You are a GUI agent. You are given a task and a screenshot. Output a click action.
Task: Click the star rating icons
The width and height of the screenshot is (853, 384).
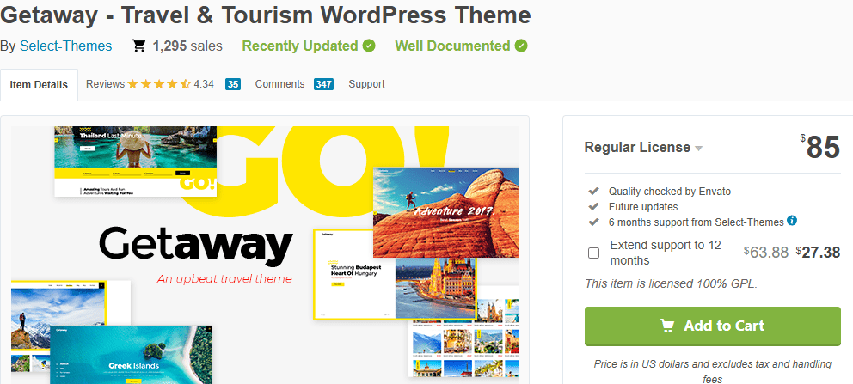159,84
